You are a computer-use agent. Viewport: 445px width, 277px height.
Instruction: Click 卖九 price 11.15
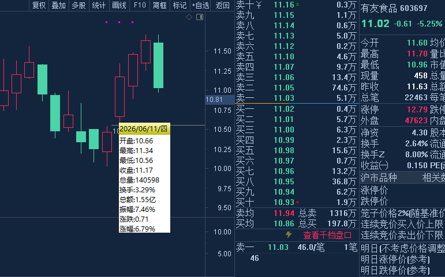[284, 15]
